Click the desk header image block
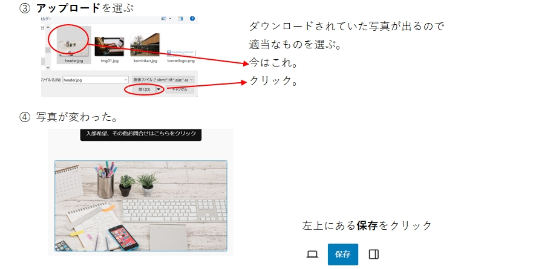The image size is (536, 269). (x=140, y=206)
